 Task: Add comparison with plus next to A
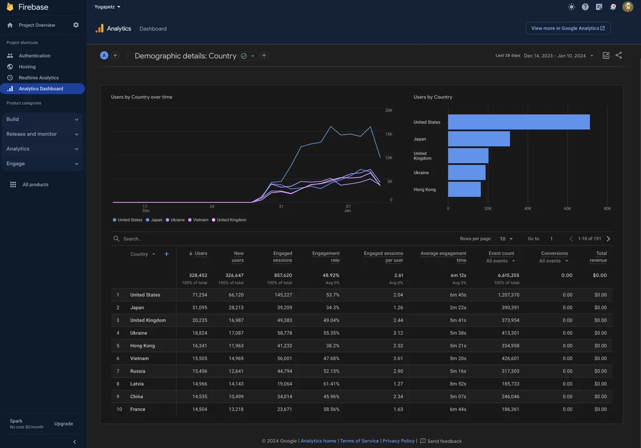pyautogui.click(x=115, y=56)
